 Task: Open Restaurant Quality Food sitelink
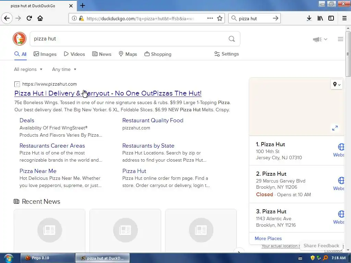[153, 120]
